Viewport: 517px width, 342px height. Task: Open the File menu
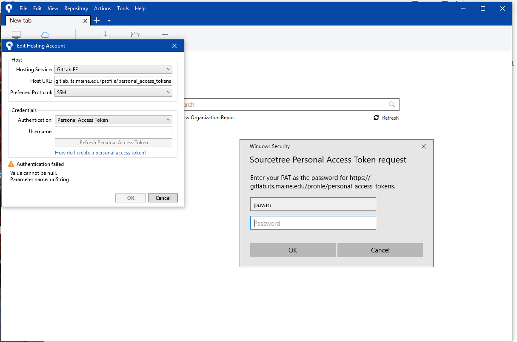point(23,8)
